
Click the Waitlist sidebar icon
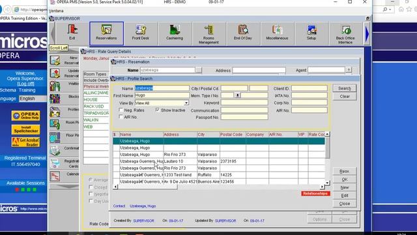point(55,86)
